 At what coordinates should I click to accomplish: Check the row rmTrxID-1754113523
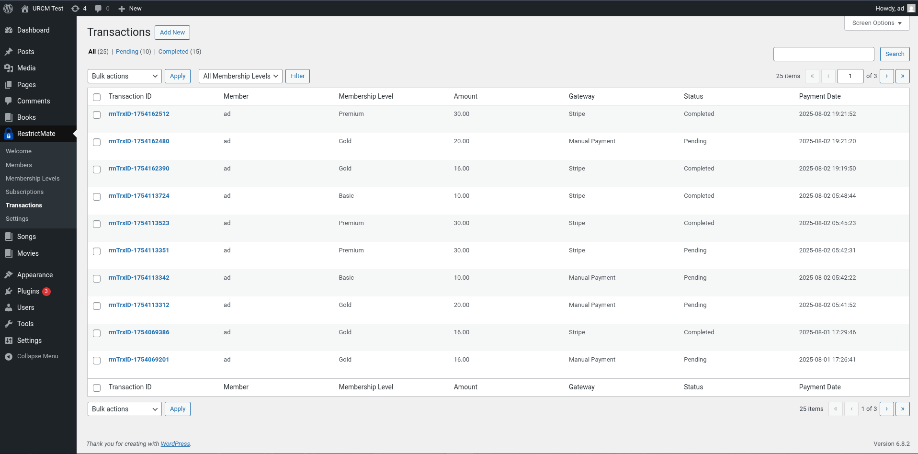tap(97, 224)
